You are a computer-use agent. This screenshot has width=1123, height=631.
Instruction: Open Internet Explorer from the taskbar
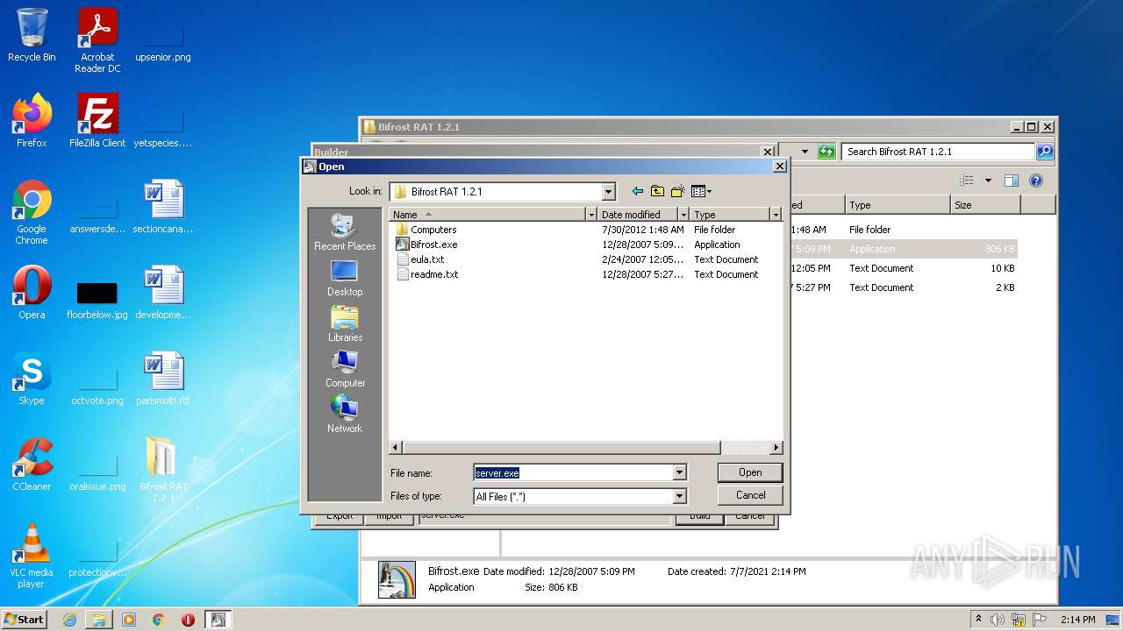pyautogui.click(x=69, y=620)
